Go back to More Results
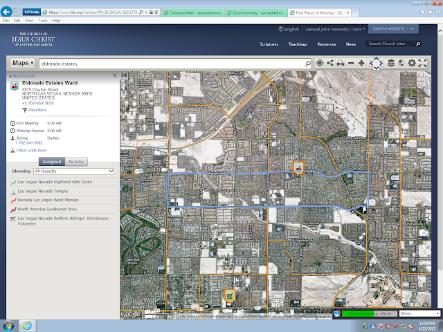 22,76
